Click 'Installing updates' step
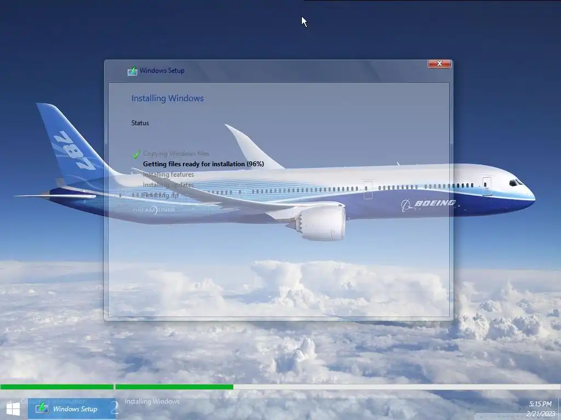Screen dimensions: 561x420 coord(168,185)
